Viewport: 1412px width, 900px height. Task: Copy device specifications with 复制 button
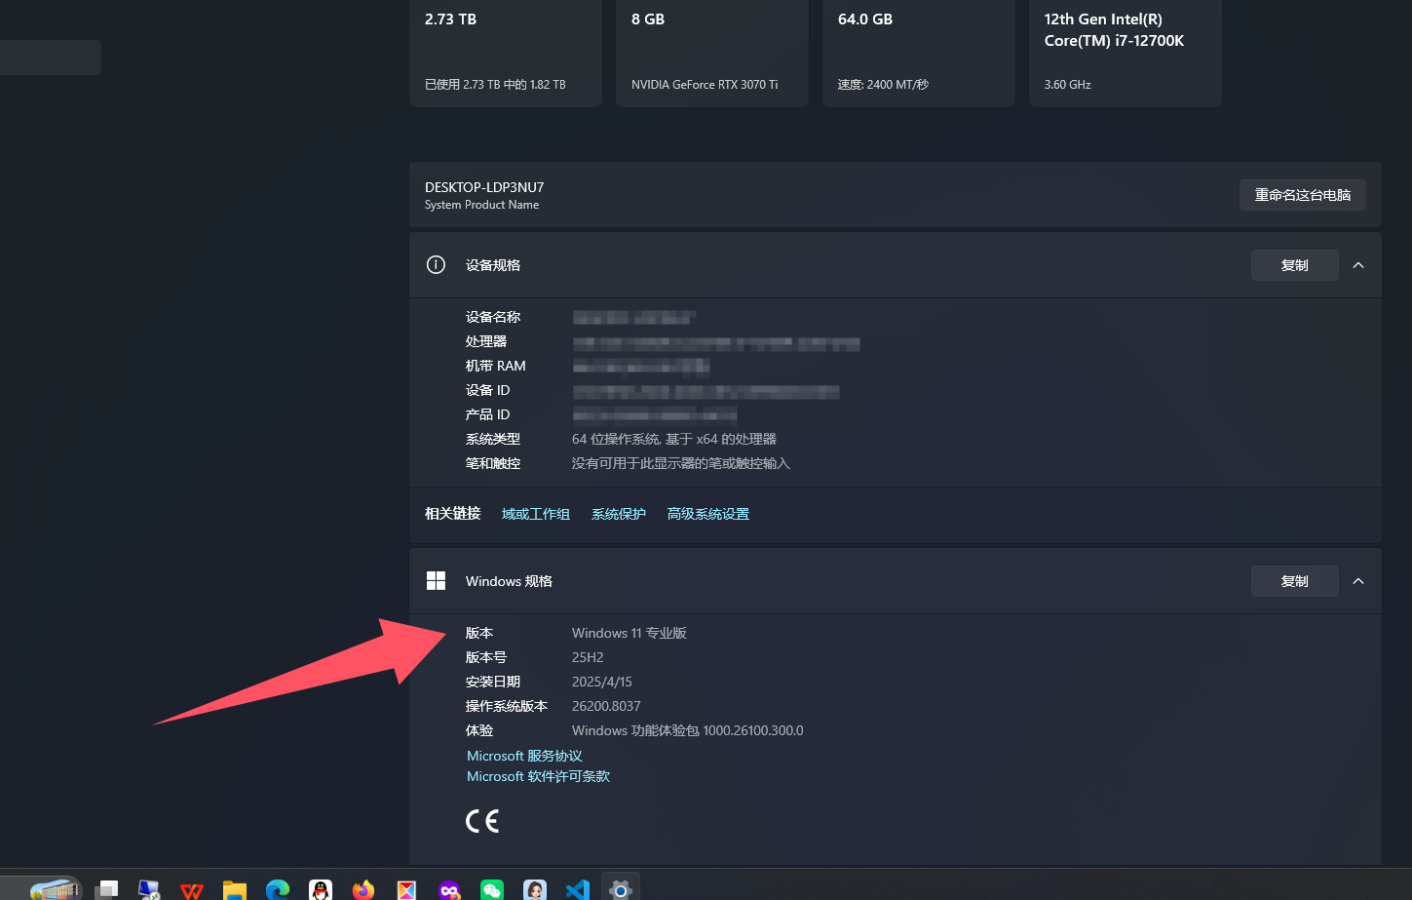point(1294,265)
